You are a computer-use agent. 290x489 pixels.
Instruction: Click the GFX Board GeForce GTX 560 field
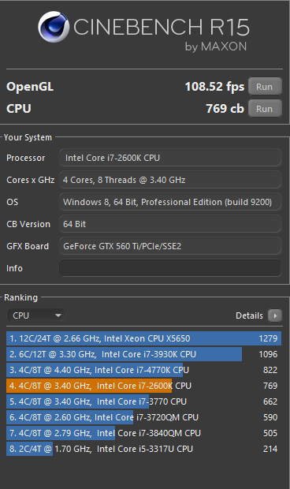(x=170, y=246)
